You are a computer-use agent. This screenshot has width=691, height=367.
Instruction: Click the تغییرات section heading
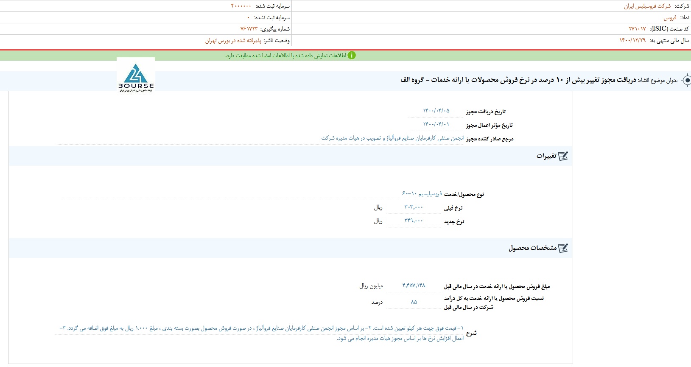coord(546,156)
